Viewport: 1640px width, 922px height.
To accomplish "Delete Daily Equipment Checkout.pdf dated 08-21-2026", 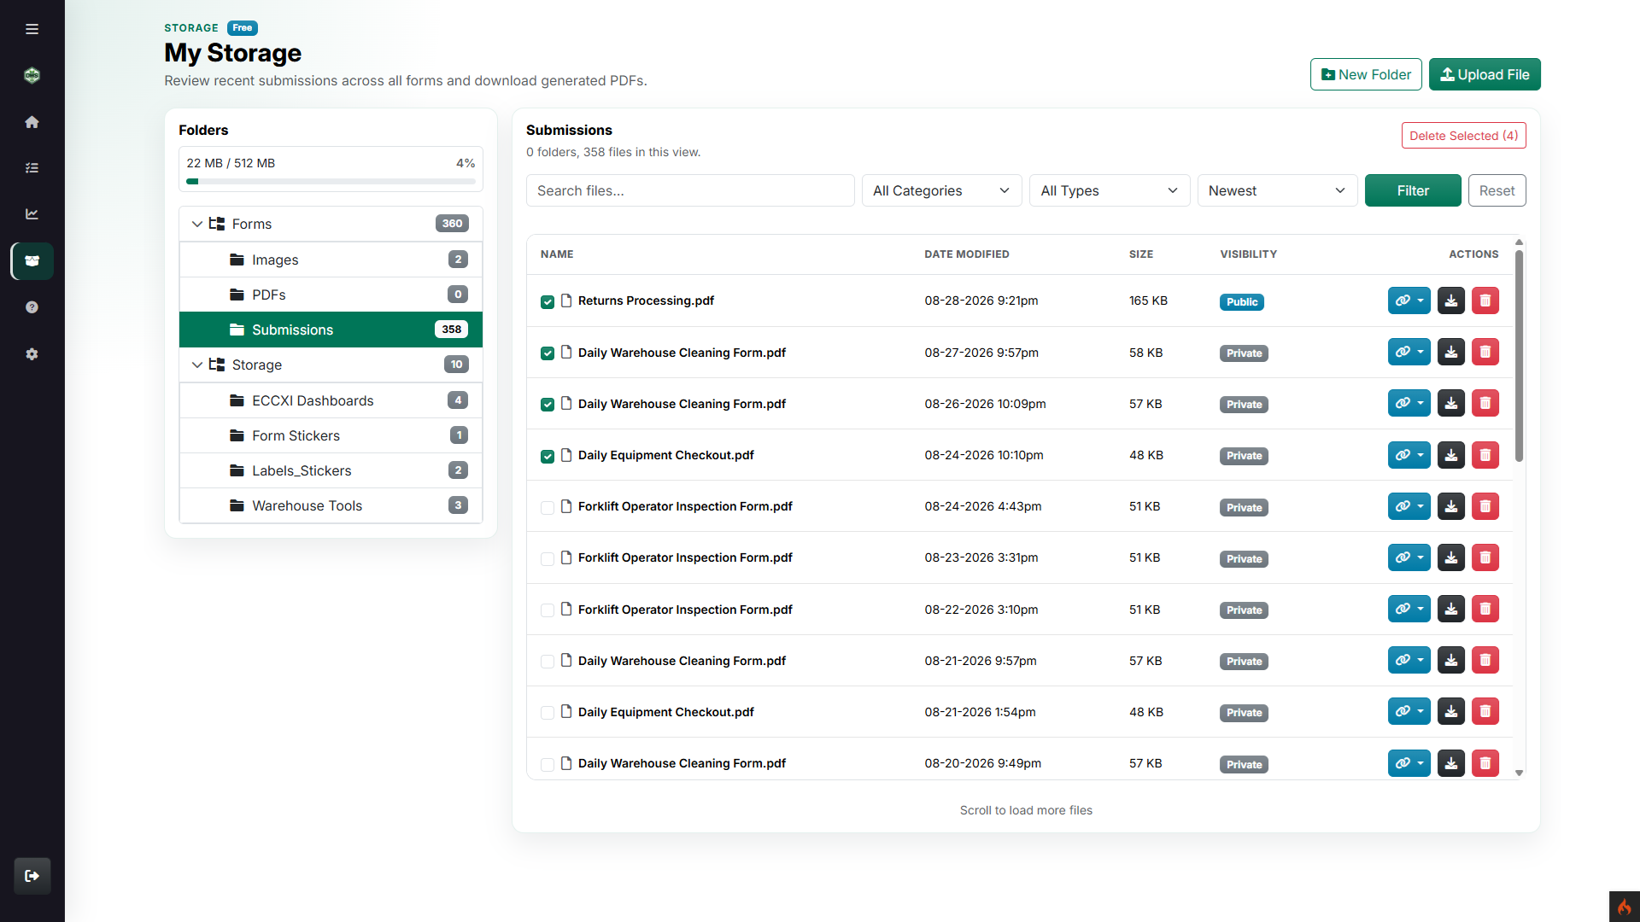I will (1485, 711).
